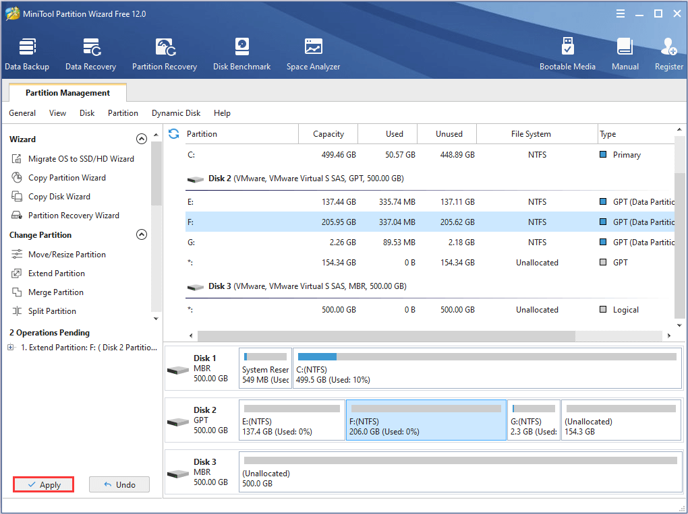This screenshot has height=514, width=688.
Task: Open the Partition menu
Action: tap(123, 113)
